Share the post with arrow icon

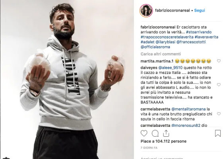[x=166, y=133]
